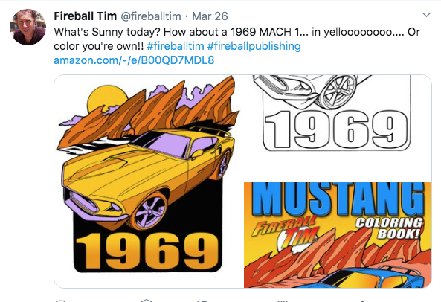Follow the #fireballtim hashtag
This screenshot has width=441, height=302.
176,46
